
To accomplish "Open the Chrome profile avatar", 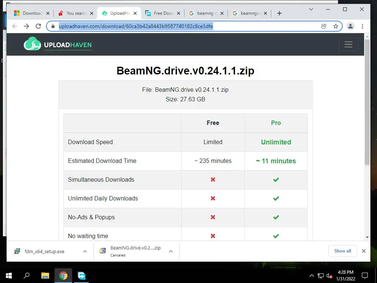I will click(x=350, y=26).
